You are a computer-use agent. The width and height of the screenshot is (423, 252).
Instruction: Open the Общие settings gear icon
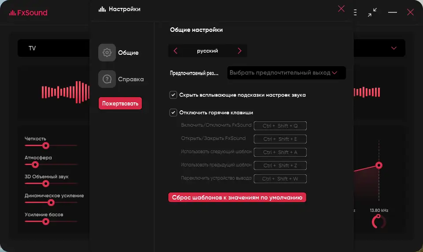tap(107, 53)
